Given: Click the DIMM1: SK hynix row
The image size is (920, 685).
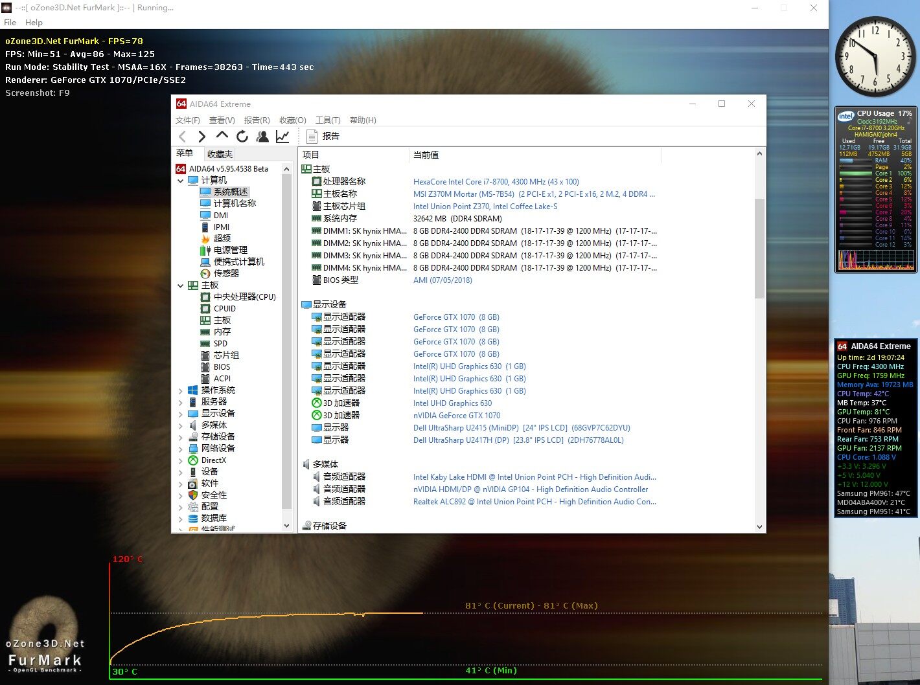Looking at the screenshot, I should (479, 231).
